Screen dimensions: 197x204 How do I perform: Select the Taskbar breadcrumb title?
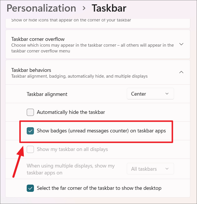(x=109, y=8)
